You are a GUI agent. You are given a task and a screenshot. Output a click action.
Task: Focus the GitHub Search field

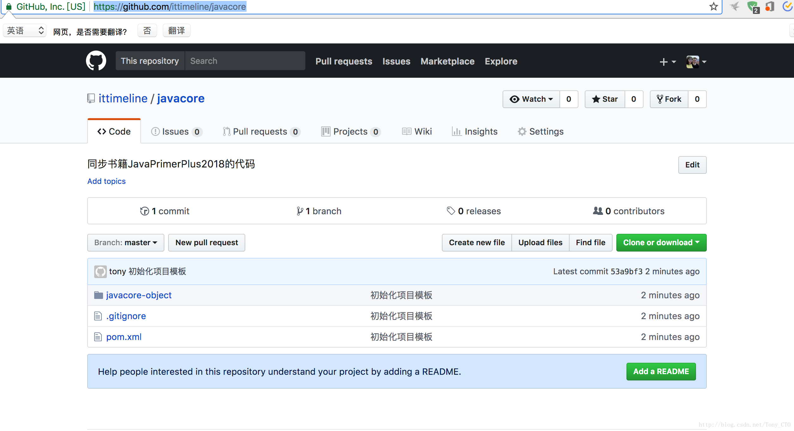pyautogui.click(x=245, y=61)
